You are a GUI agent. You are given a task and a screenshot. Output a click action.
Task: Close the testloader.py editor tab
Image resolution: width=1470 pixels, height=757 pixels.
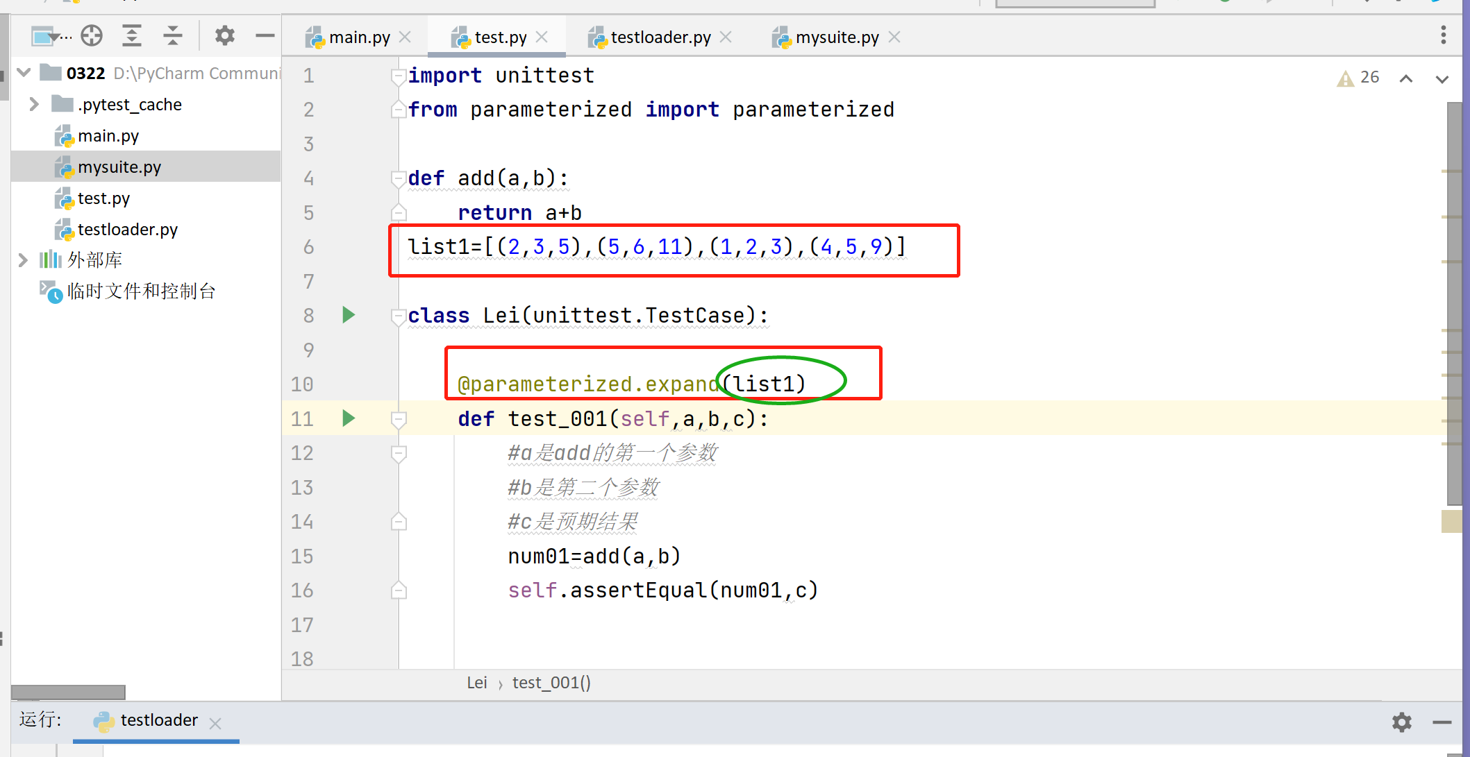[726, 37]
